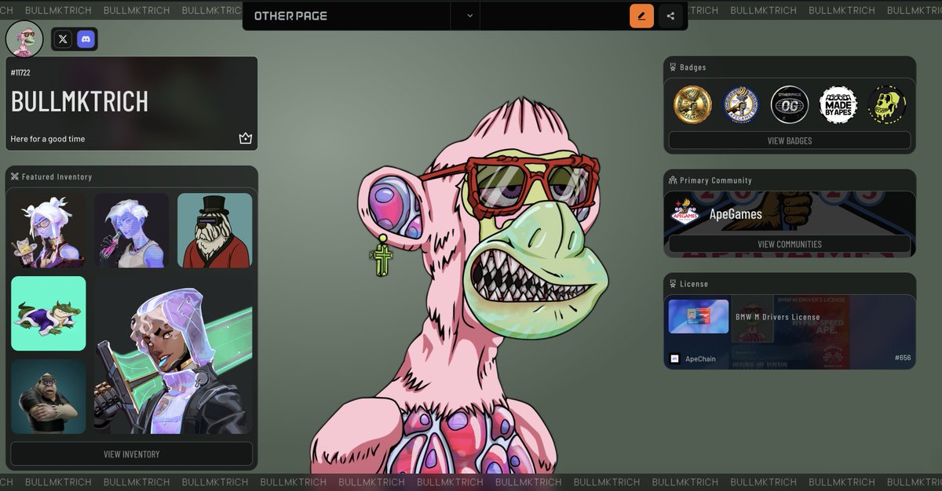Select the yellow ape skull badge
Image resolution: width=942 pixels, height=491 pixels.
tap(887, 105)
